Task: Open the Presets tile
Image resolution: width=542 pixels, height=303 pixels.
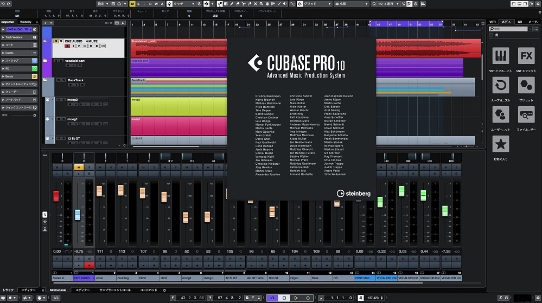Action: pyautogui.click(x=526, y=85)
